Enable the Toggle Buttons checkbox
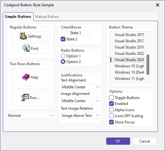Screen dimensions: 165x151 tap(111, 97)
